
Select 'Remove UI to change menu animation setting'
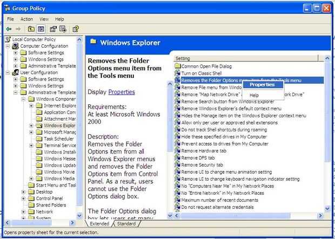point(226,172)
